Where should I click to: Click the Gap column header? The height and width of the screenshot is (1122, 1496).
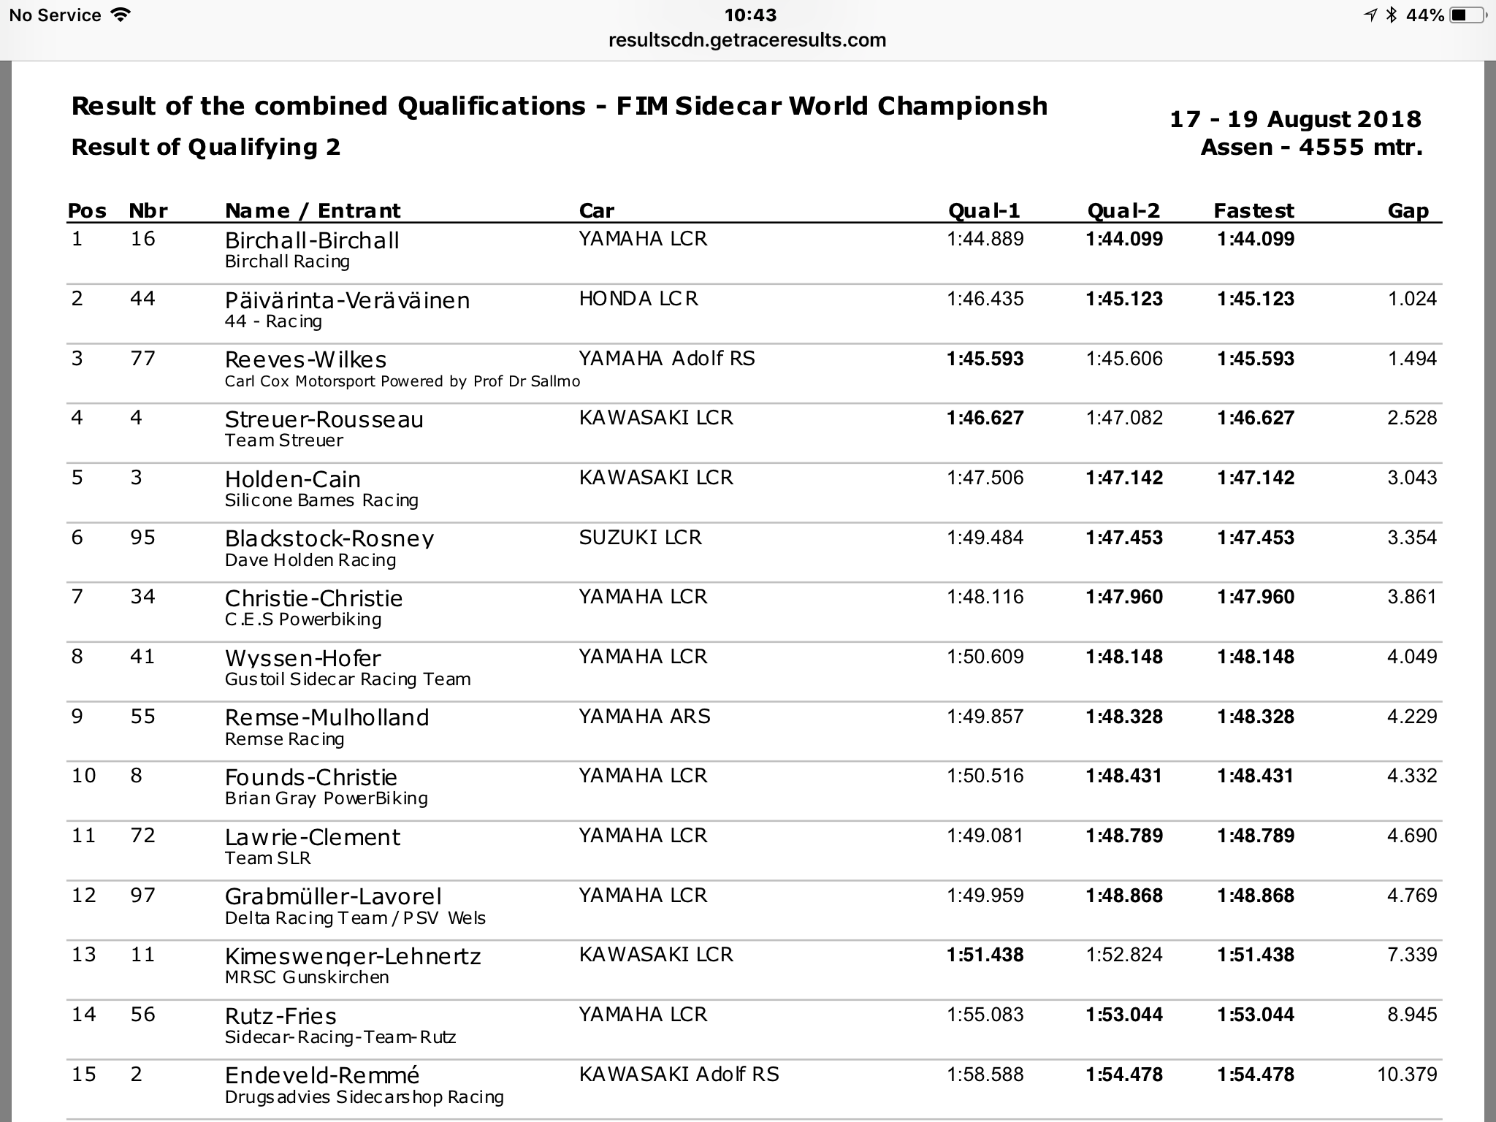pos(1408,210)
